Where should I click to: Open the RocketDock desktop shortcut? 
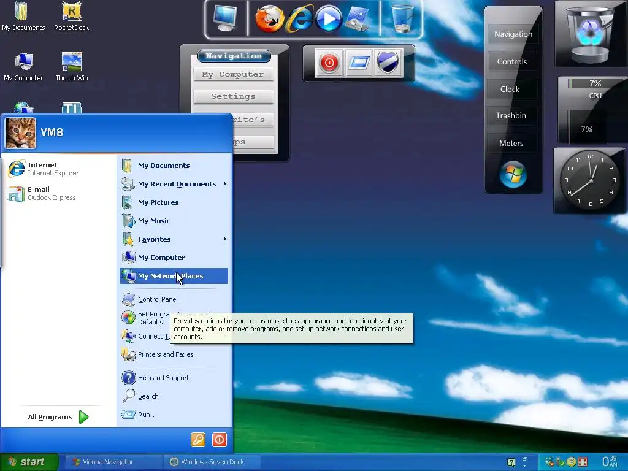click(x=72, y=17)
